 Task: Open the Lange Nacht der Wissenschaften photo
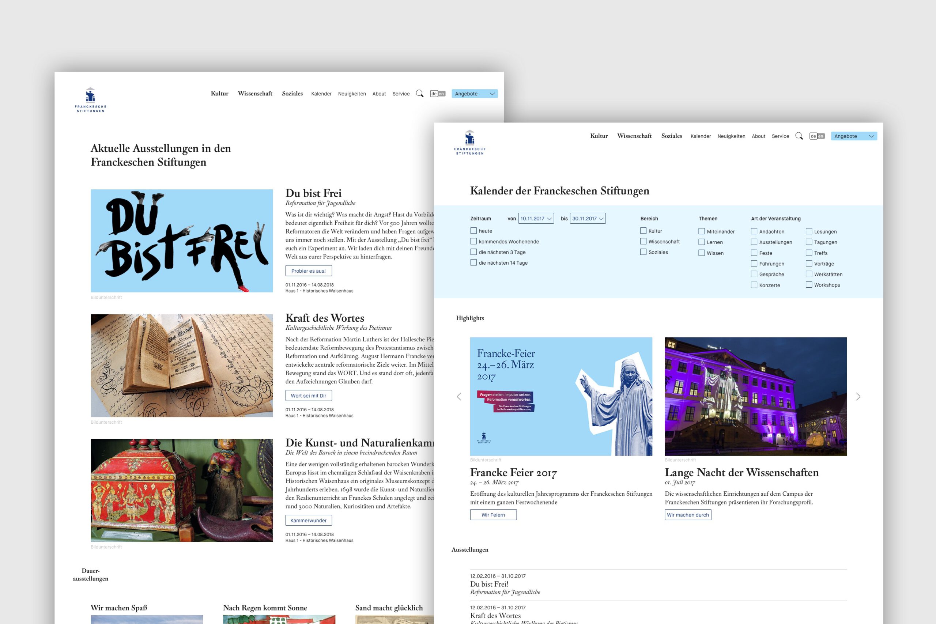click(755, 396)
